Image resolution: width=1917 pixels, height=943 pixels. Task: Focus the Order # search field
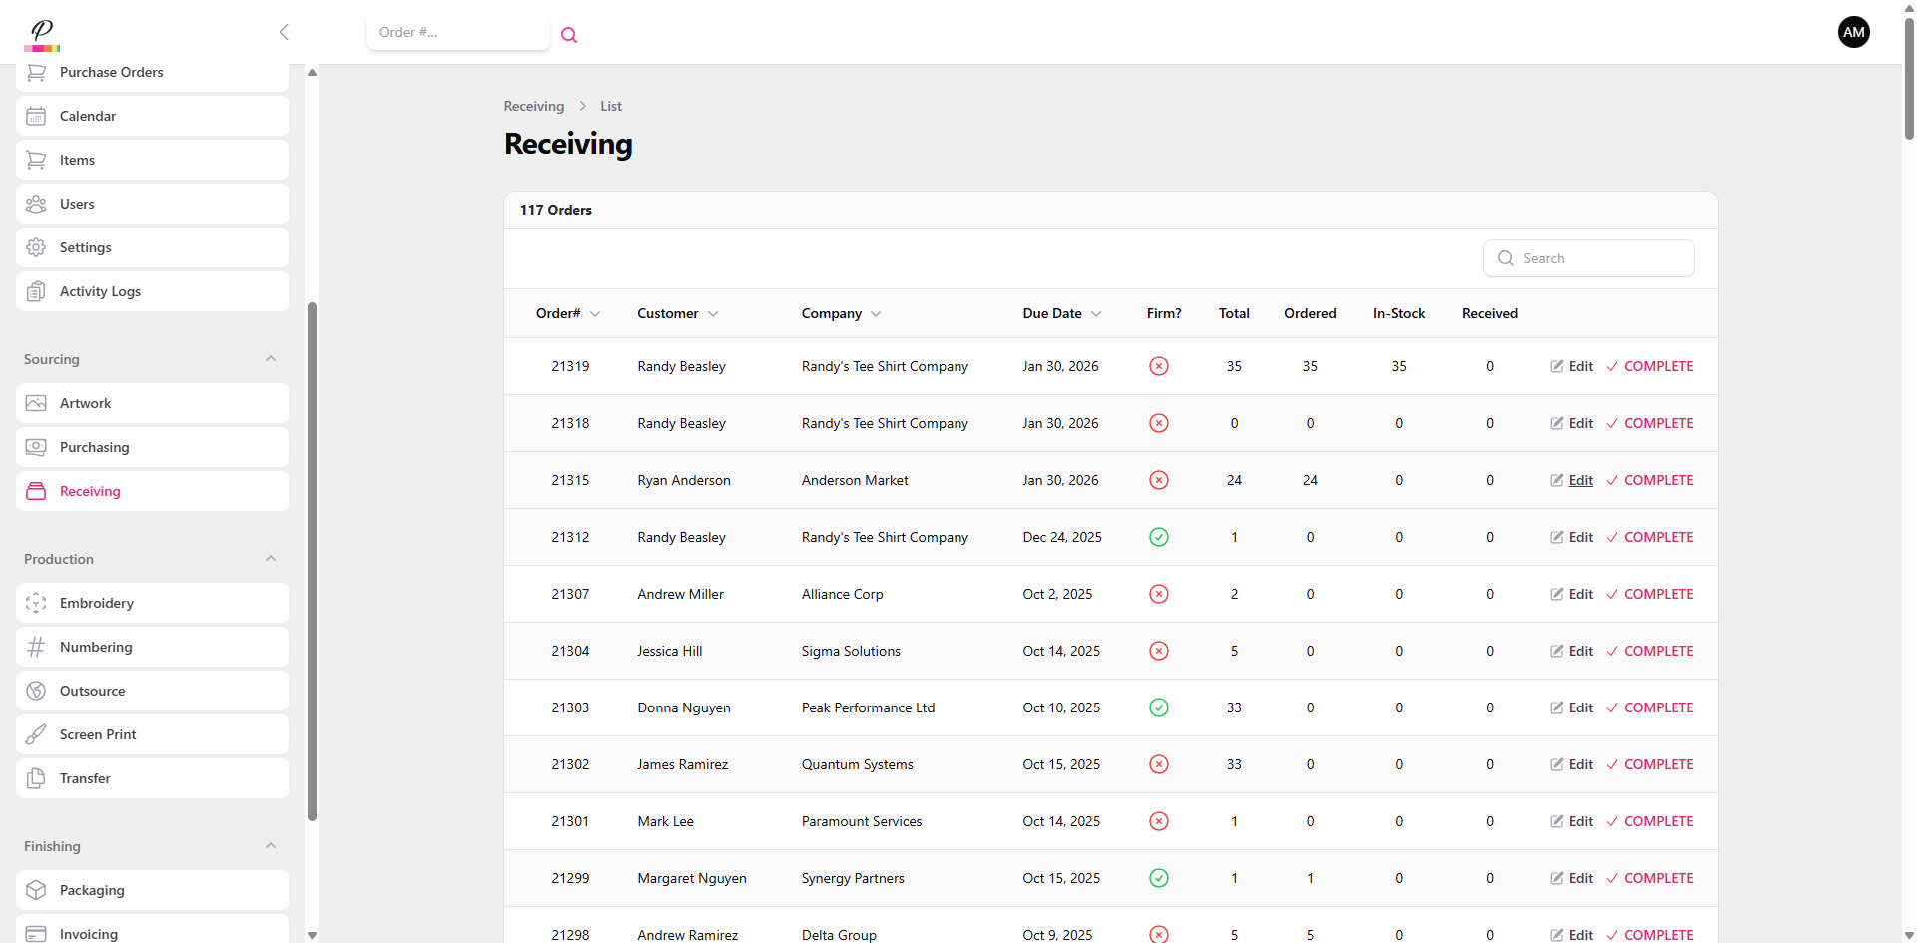tap(457, 32)
